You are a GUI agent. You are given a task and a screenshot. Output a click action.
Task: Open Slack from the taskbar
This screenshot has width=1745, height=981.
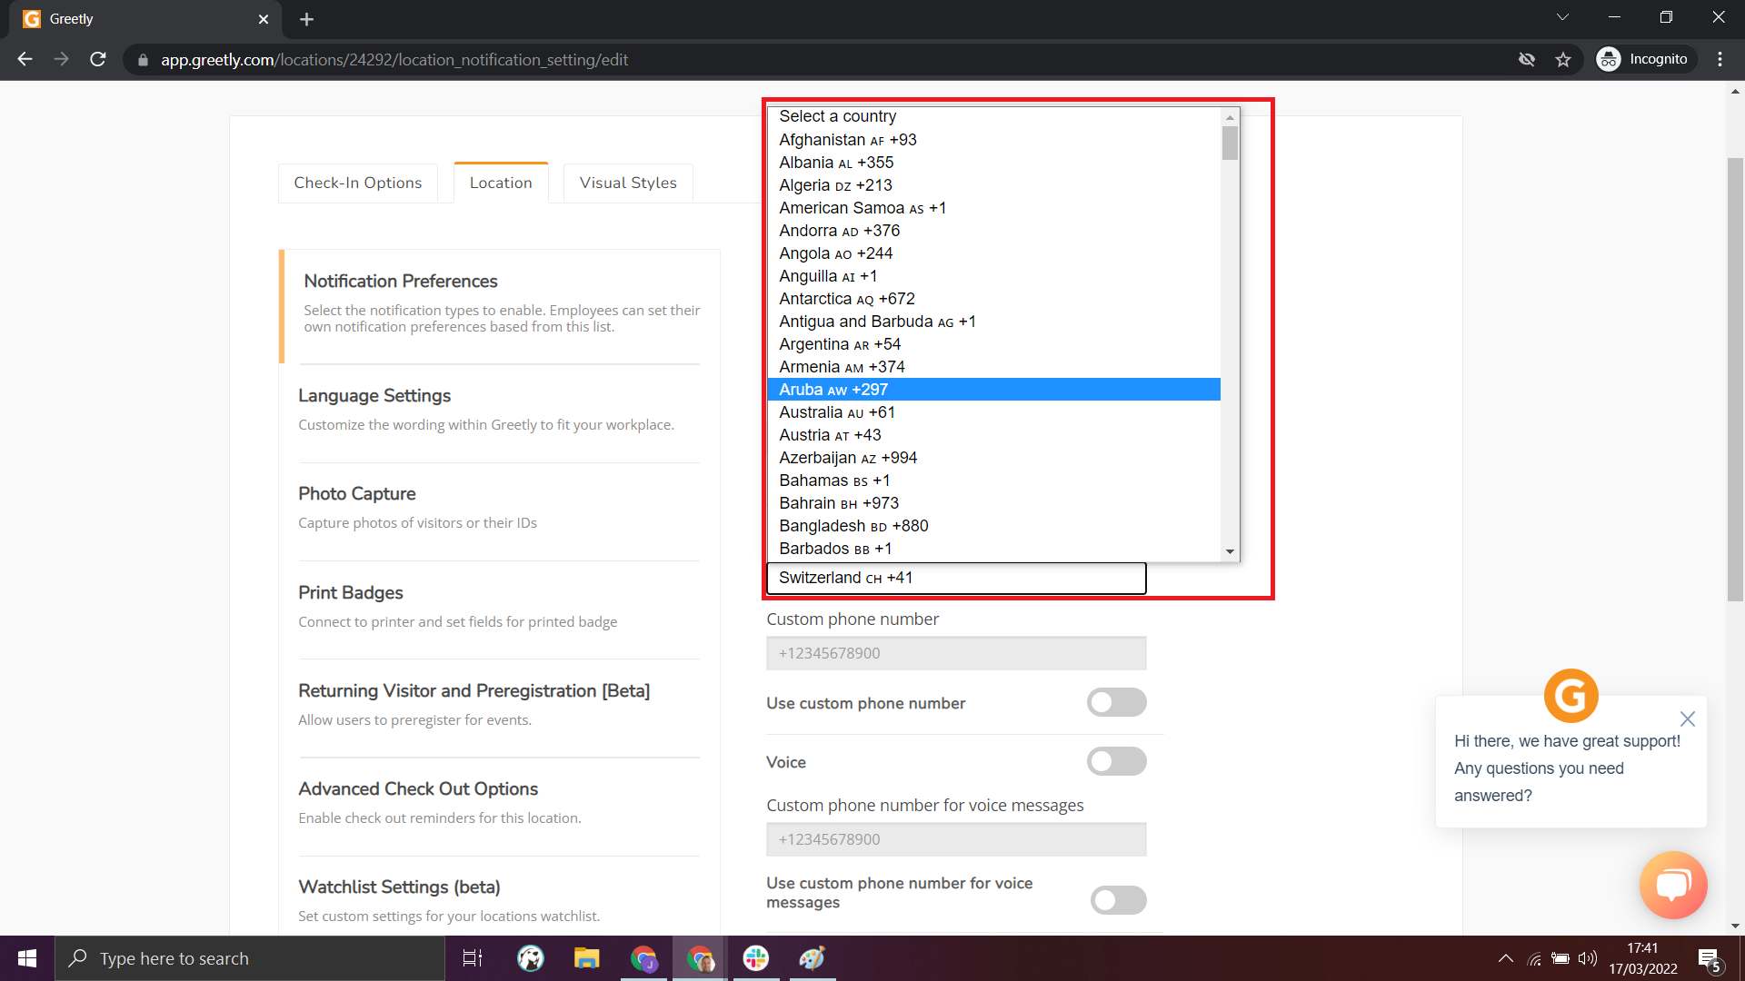click(x=756, y=958)
